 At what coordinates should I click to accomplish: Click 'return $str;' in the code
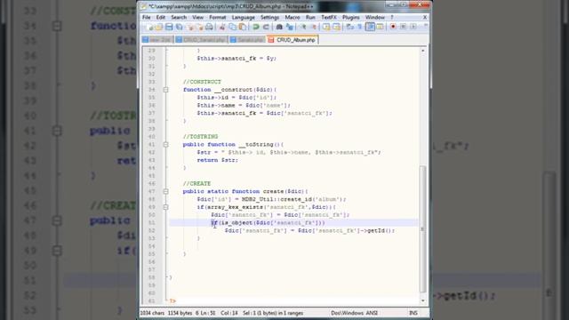(217, 160)
